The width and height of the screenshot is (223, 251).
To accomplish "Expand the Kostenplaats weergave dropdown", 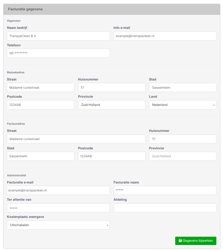I will click(58, 225).
